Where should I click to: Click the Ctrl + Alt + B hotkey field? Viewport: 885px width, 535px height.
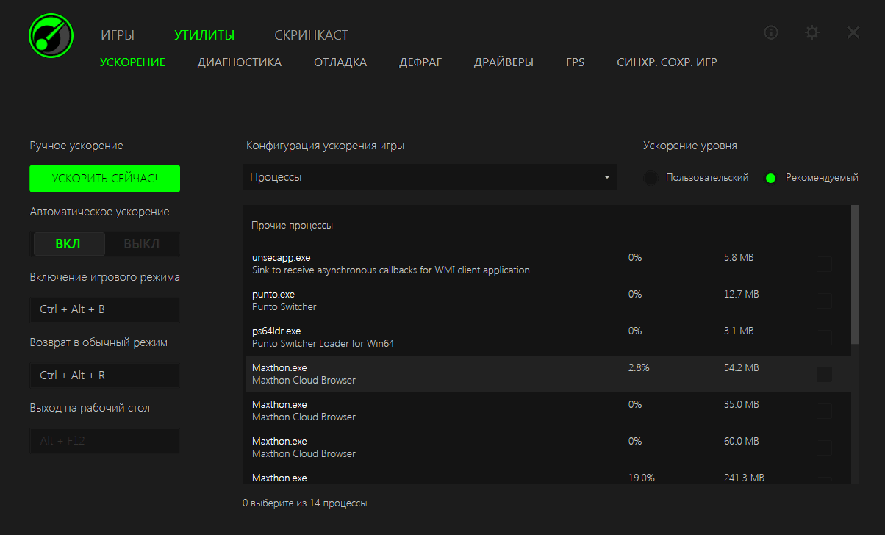pos(104,309)
